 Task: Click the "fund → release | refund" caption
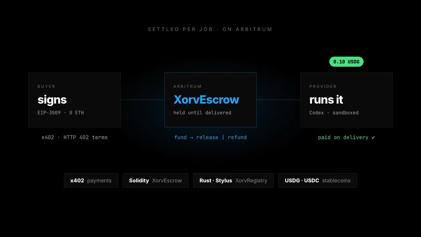pyautogui.click(x=210, y=137)
